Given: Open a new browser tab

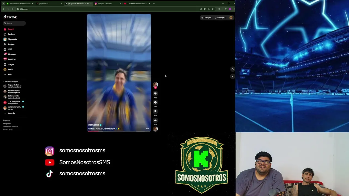Looking at the screenshot, I should coord(154,4).
